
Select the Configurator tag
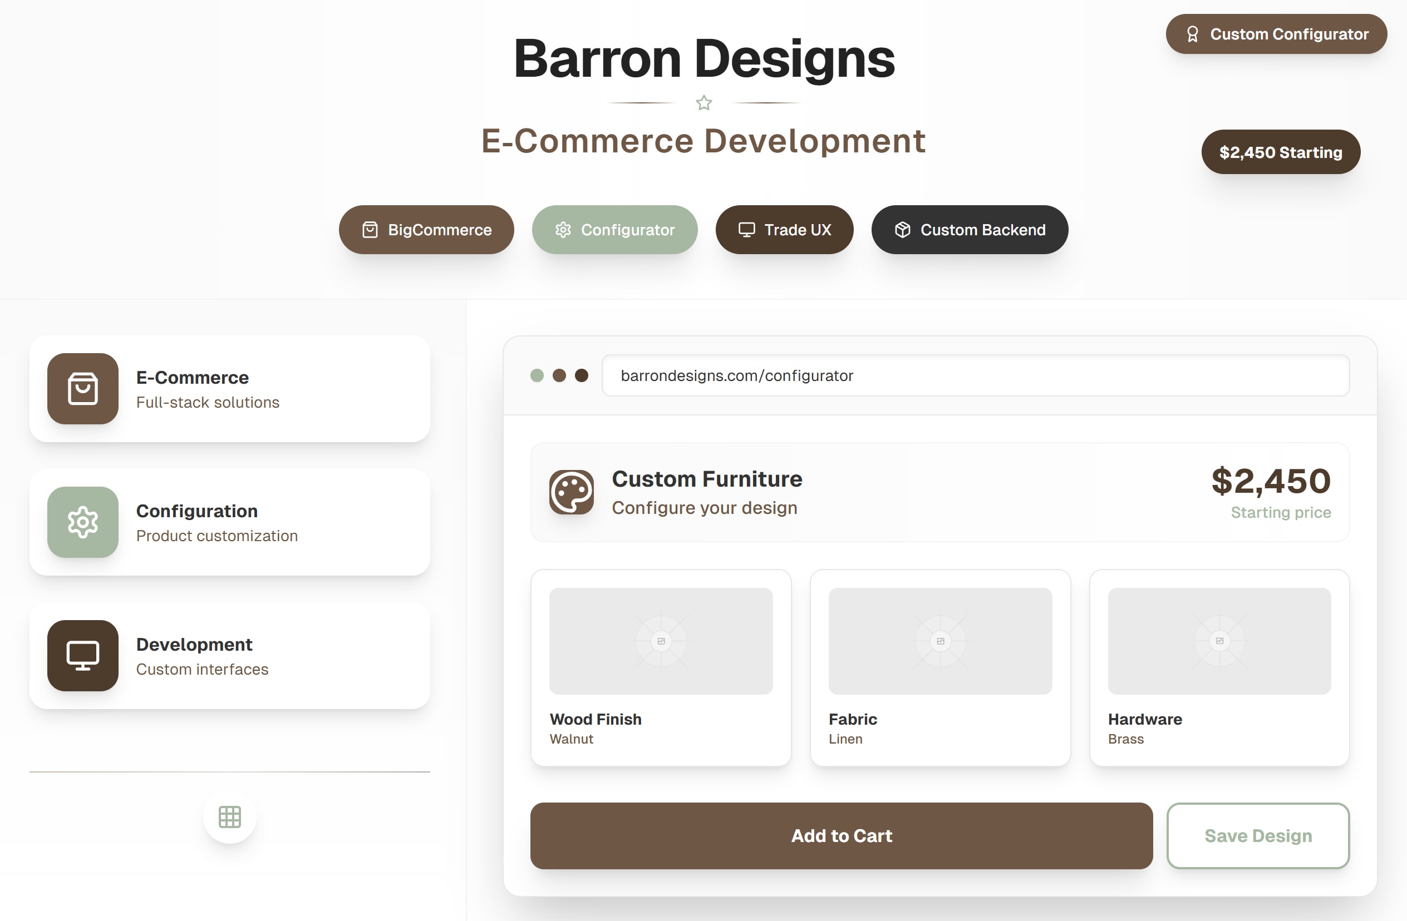tap(615, 230)
